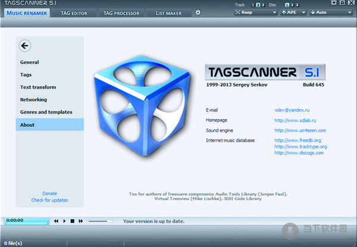This screenshot has height=247, width=357.
Task: Select General in the settings sidebar
Action: point(50,62)
